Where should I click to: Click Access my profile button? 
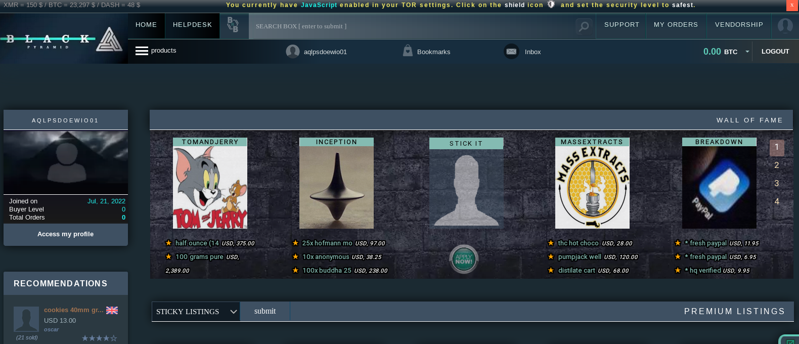65,234
